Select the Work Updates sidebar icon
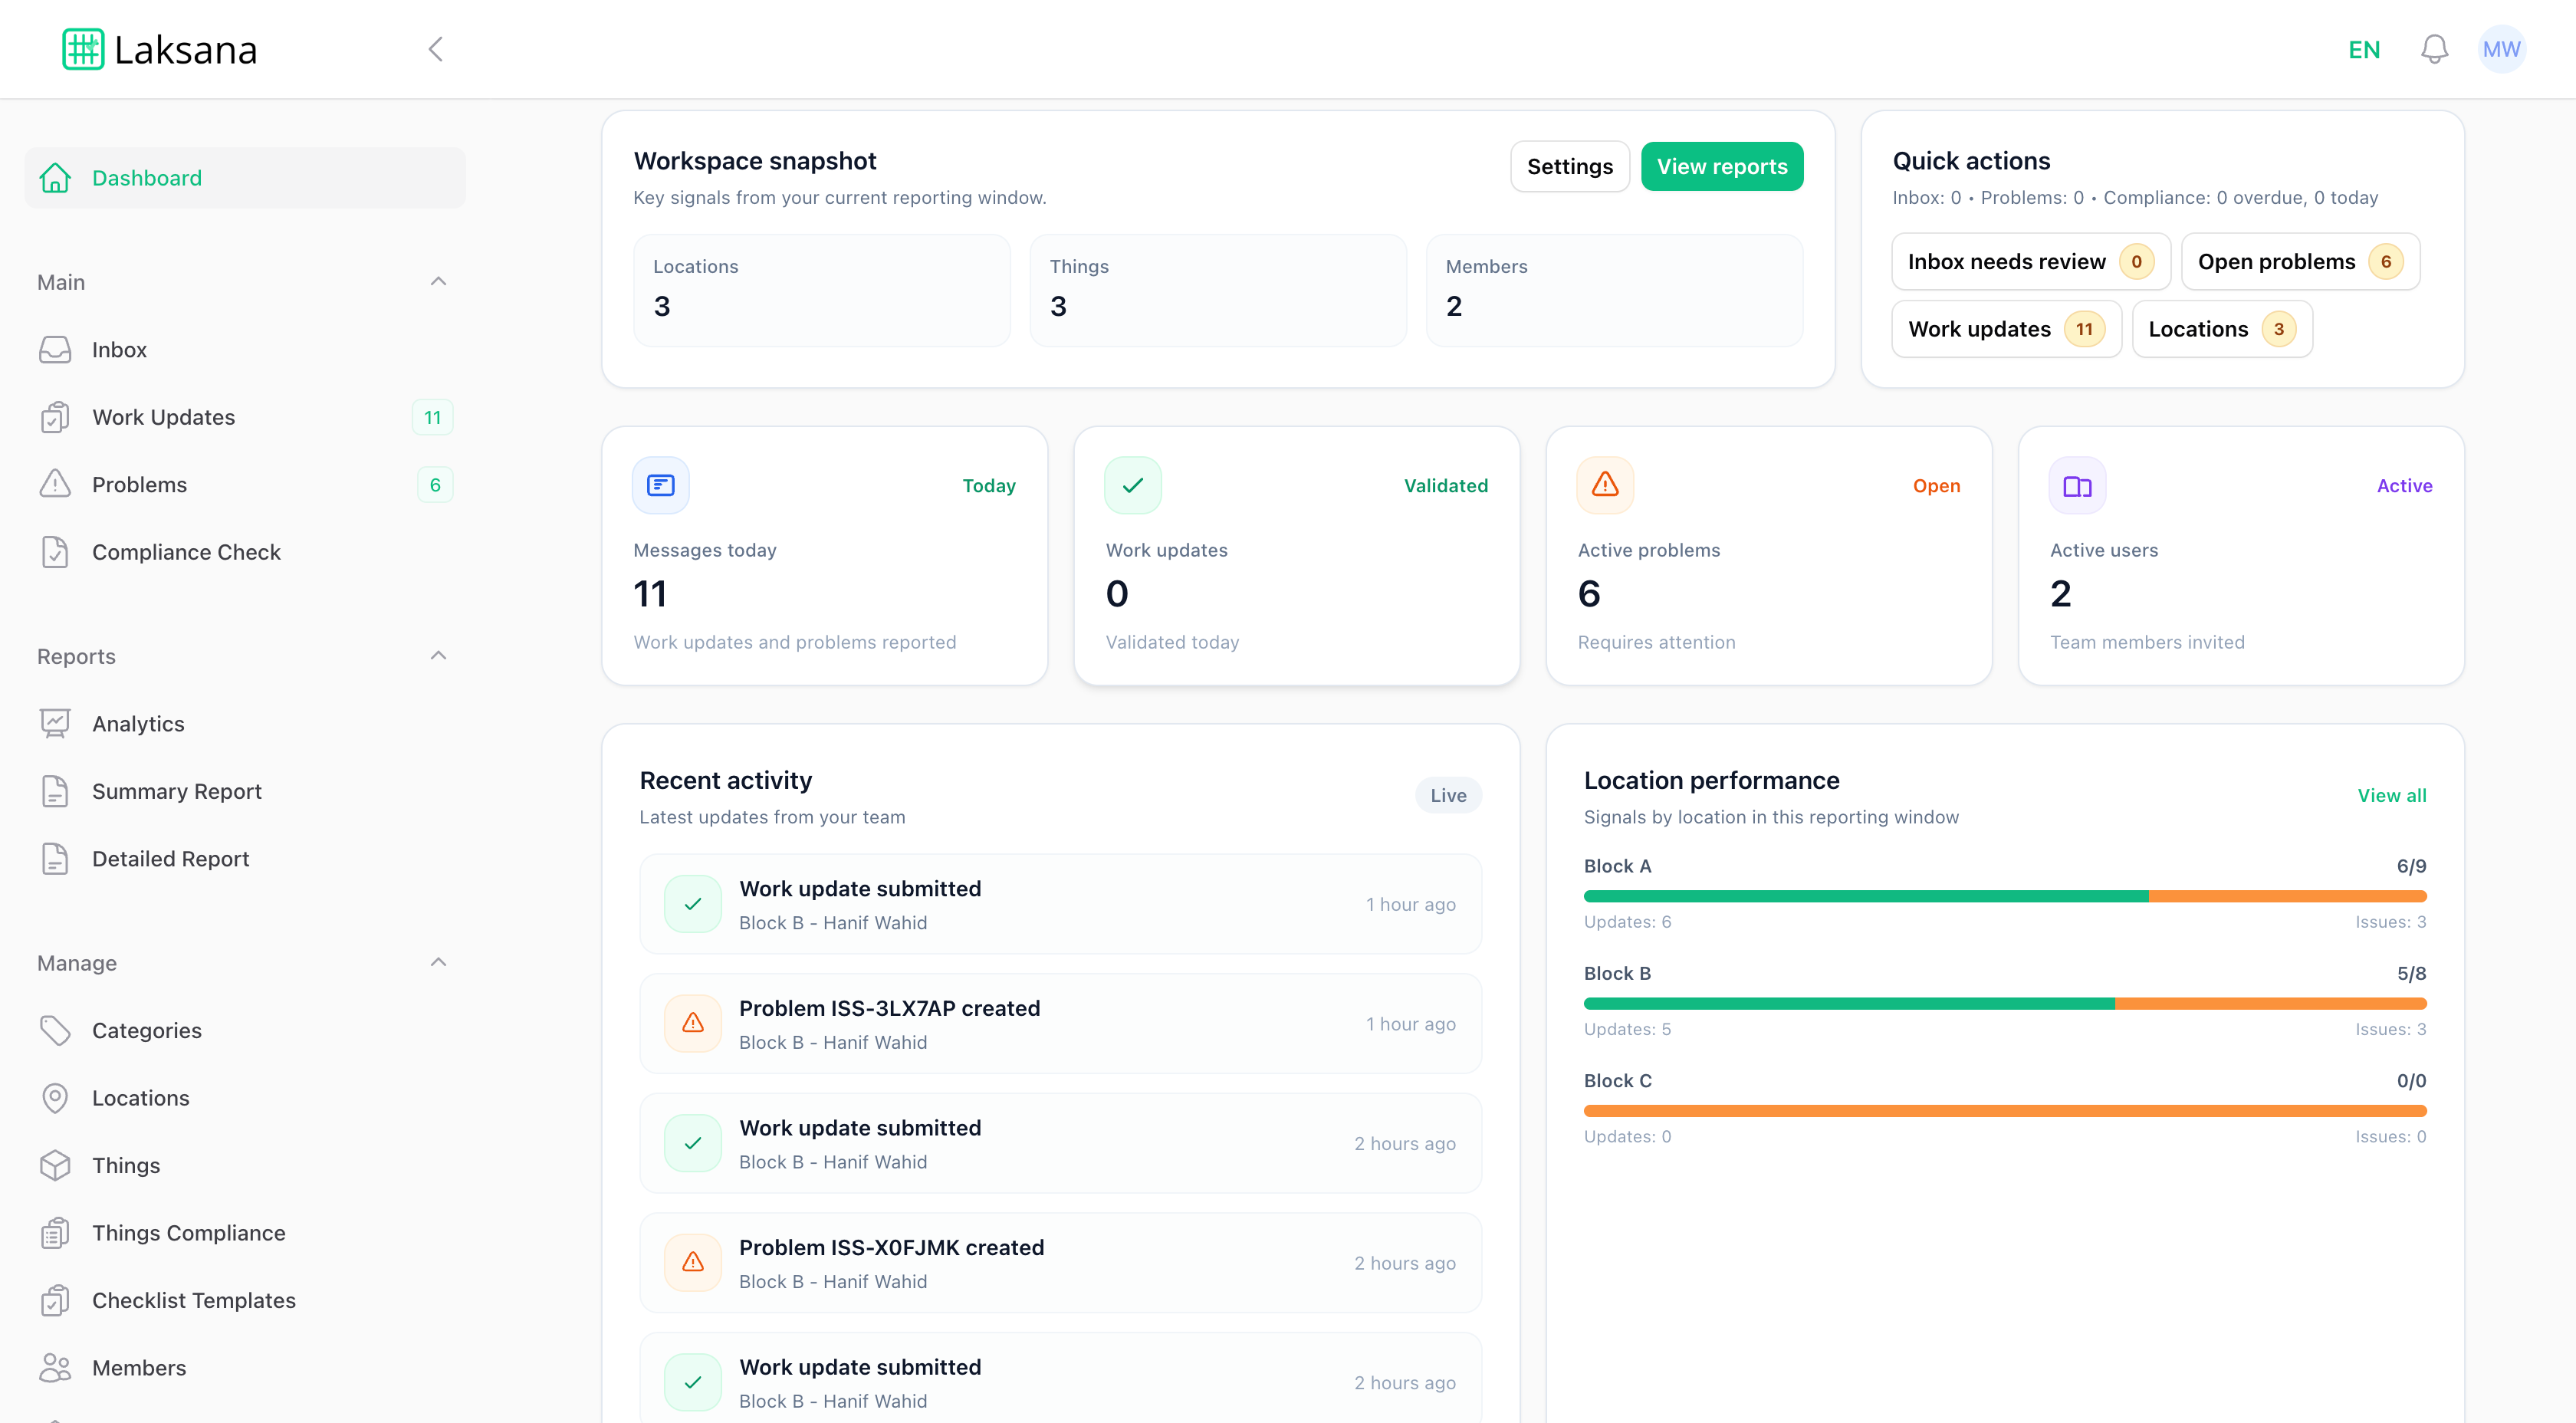Image resolution: width=2576 pixels, height=1423 pixels. click(x=55, y=417)
